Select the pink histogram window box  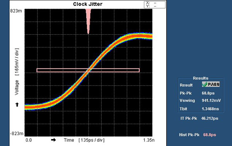(x=88, y=70)
